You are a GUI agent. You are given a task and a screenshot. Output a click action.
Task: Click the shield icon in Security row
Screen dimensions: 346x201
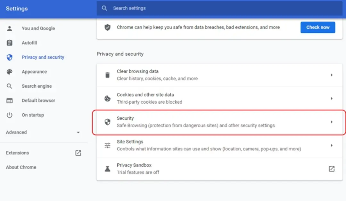107,122
